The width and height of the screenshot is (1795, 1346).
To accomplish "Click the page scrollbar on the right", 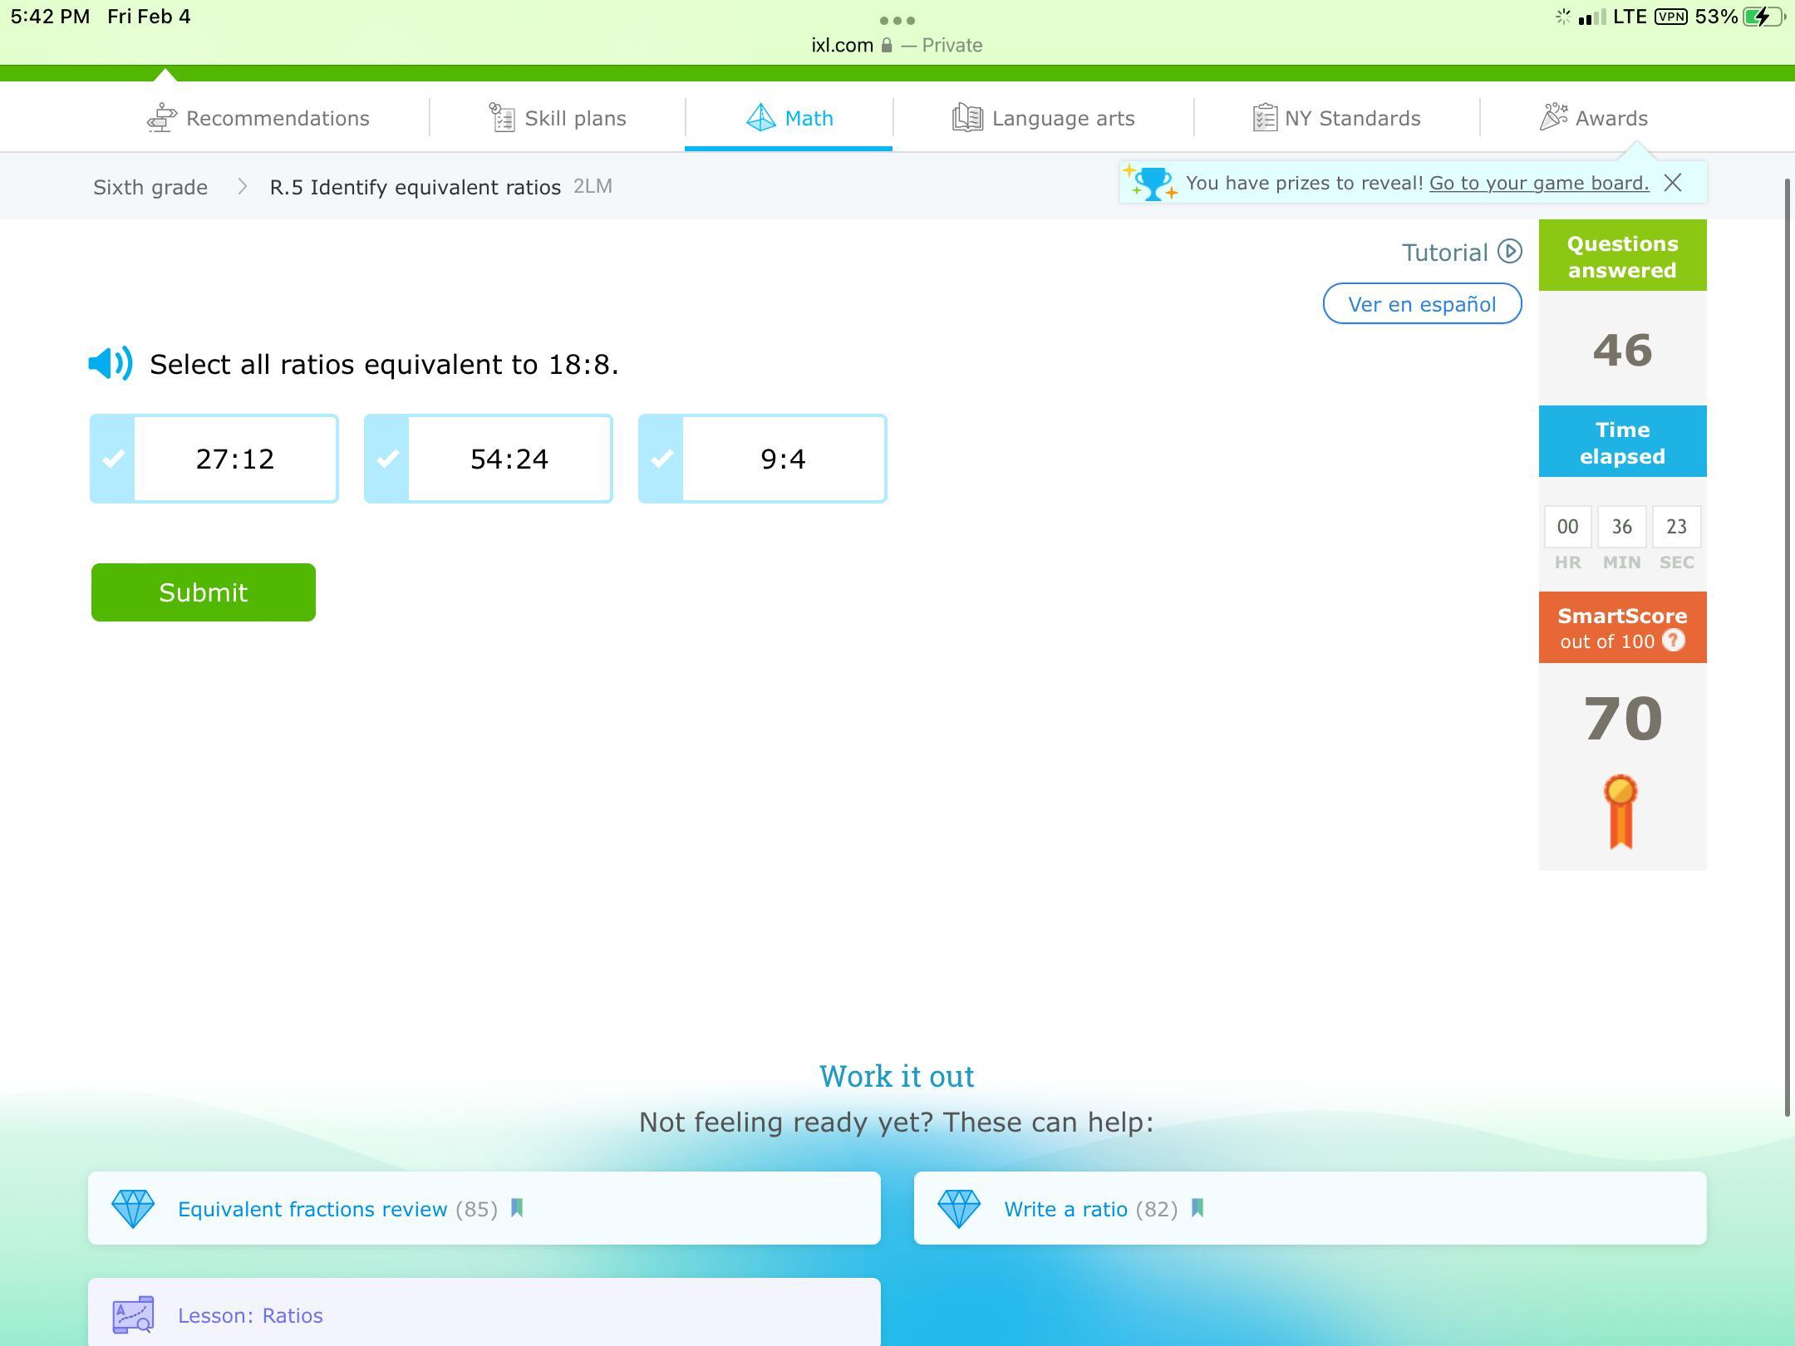I will coord(1788,648).
